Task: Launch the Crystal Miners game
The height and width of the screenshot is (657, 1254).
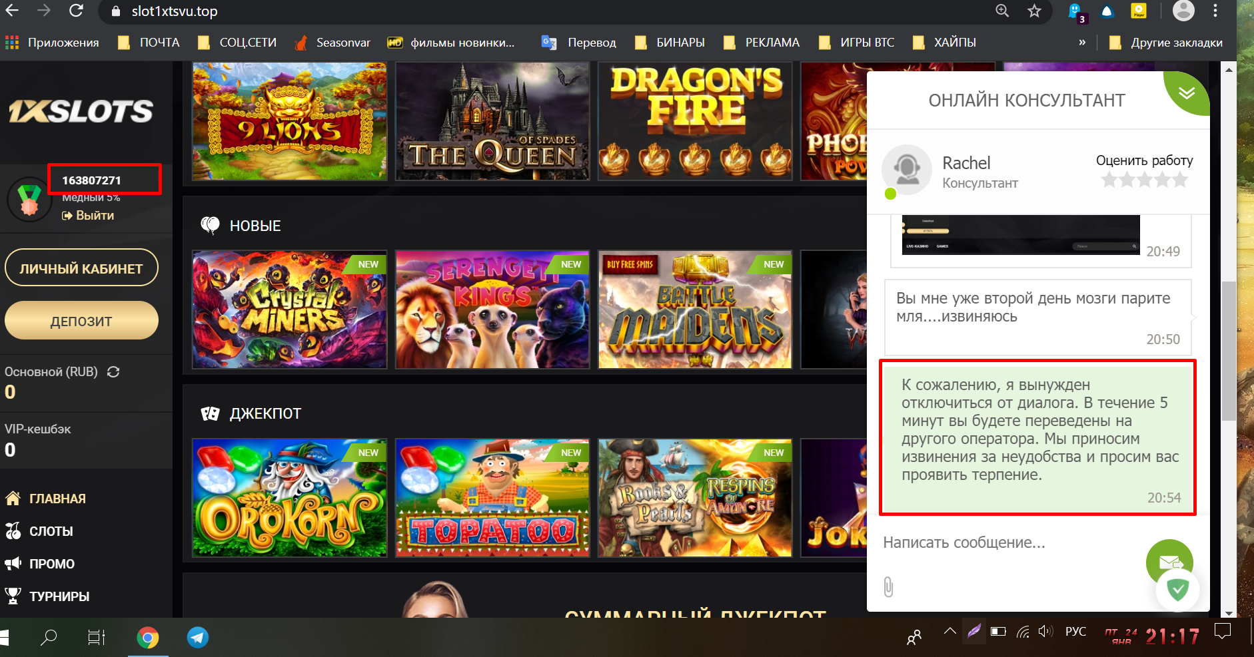Action: [289, 310]
